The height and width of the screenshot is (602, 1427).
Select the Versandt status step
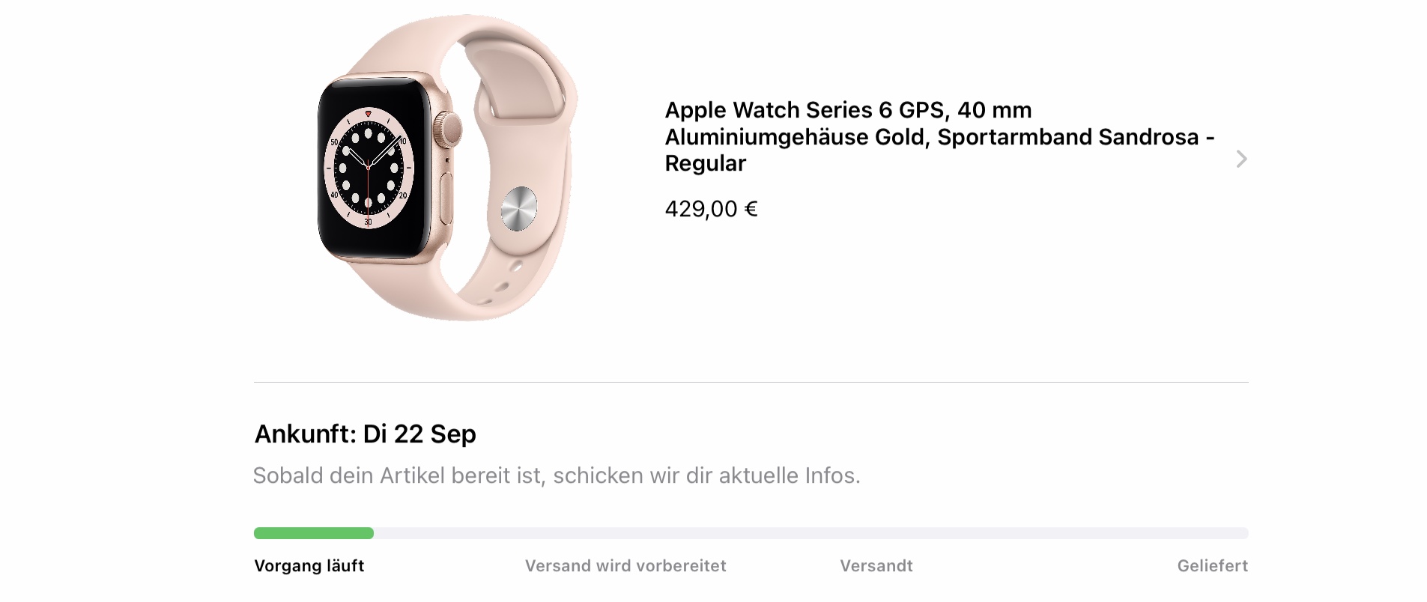(876, 566)
